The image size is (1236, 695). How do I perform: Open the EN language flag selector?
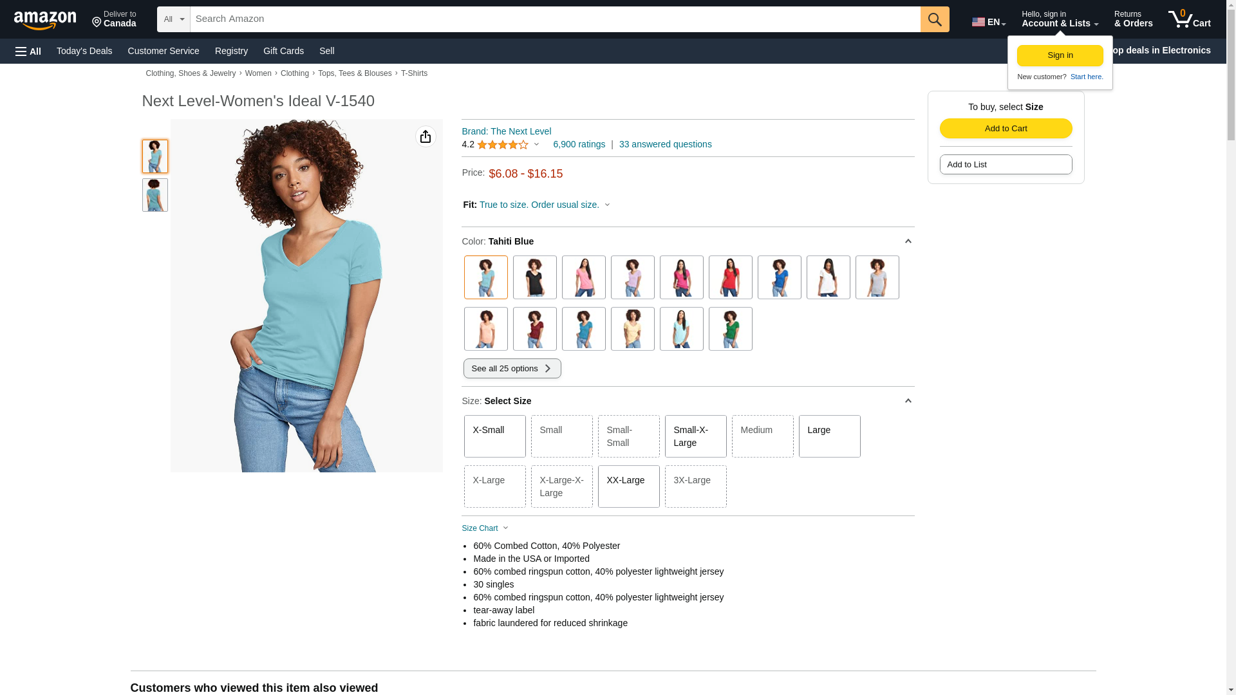(988, 22)
